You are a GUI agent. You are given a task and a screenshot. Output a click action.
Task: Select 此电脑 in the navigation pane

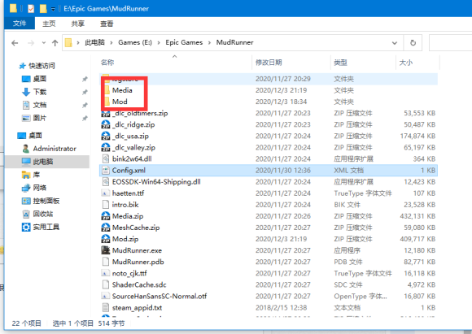[43, 162]
